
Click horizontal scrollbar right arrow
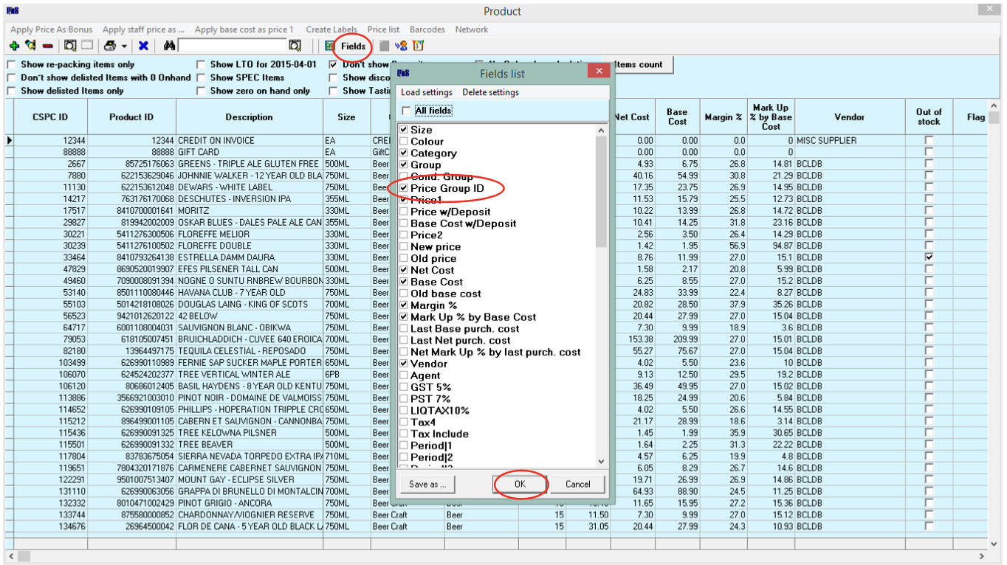982,556
